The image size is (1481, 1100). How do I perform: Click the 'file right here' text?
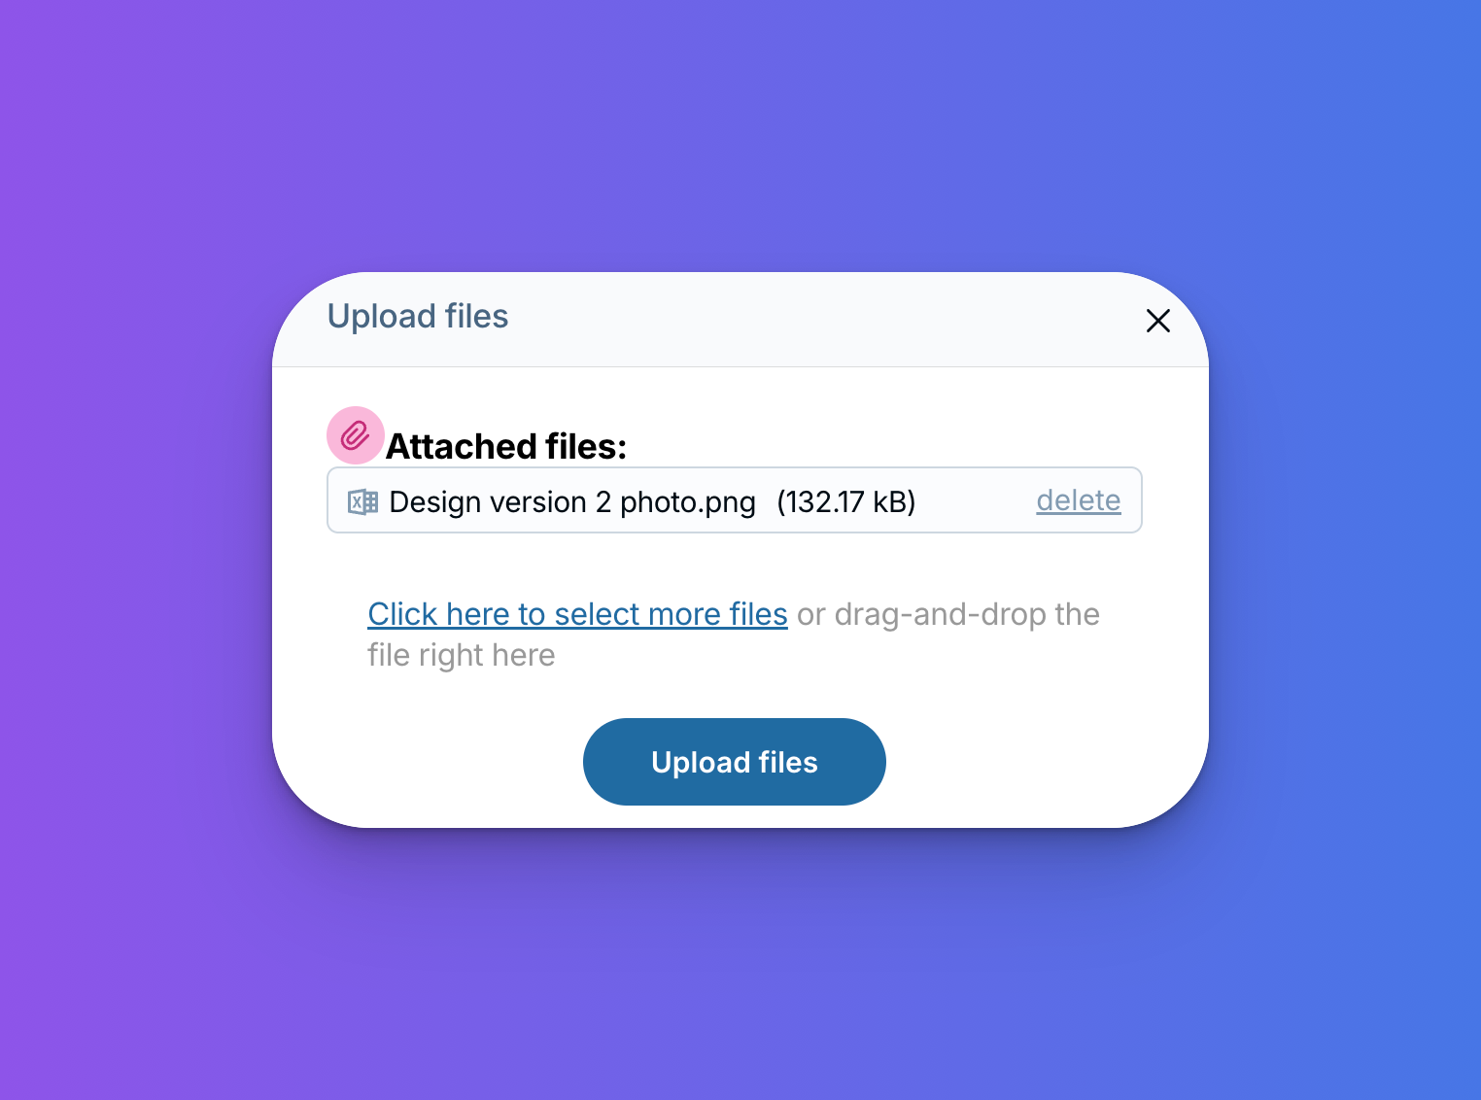[x=462, y=655]
